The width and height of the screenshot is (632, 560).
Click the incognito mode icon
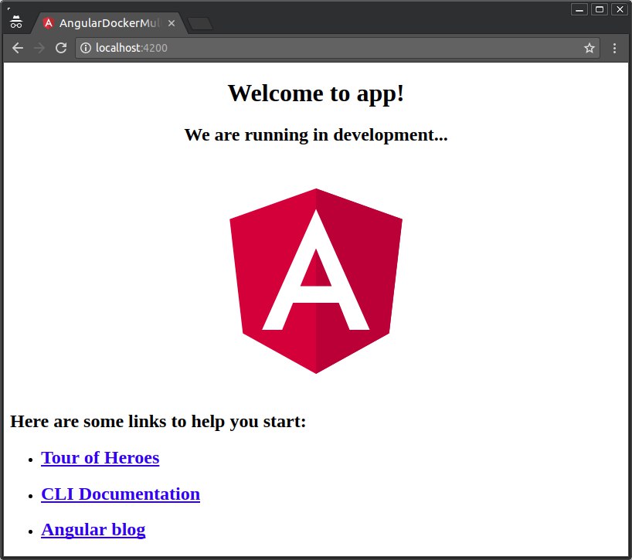tap(16, 22)
